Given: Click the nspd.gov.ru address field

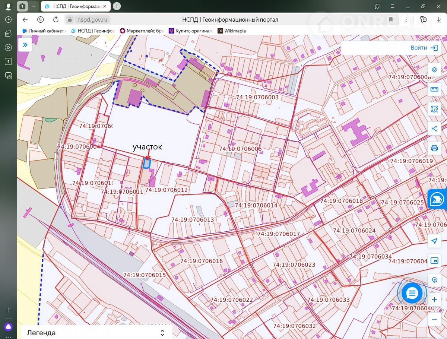Looking at the screenshot, I should (x=92, y=20).
